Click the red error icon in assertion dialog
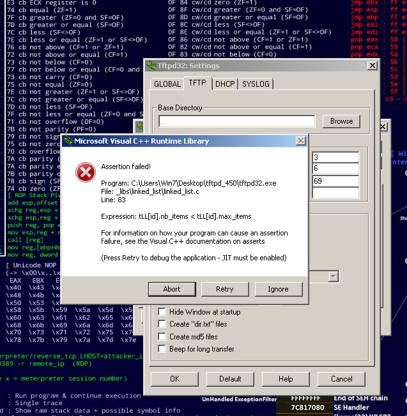407x416 pixels. tap(85, 172)
